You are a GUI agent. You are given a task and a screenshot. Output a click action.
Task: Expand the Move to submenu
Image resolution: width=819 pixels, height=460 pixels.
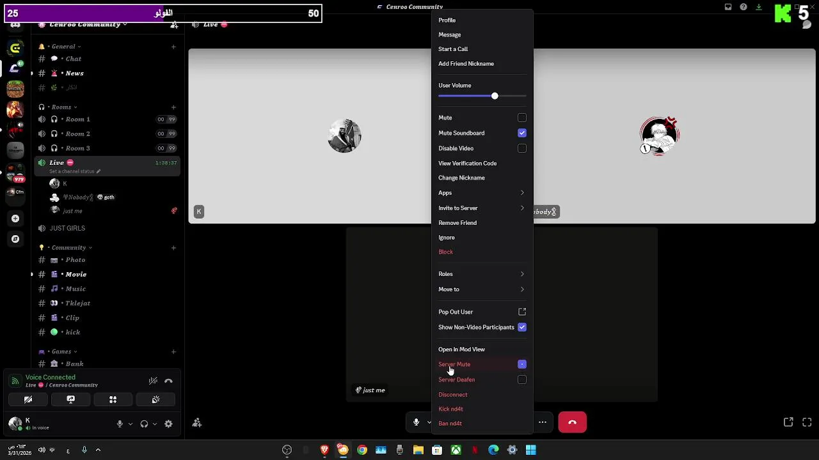point(482,289)
